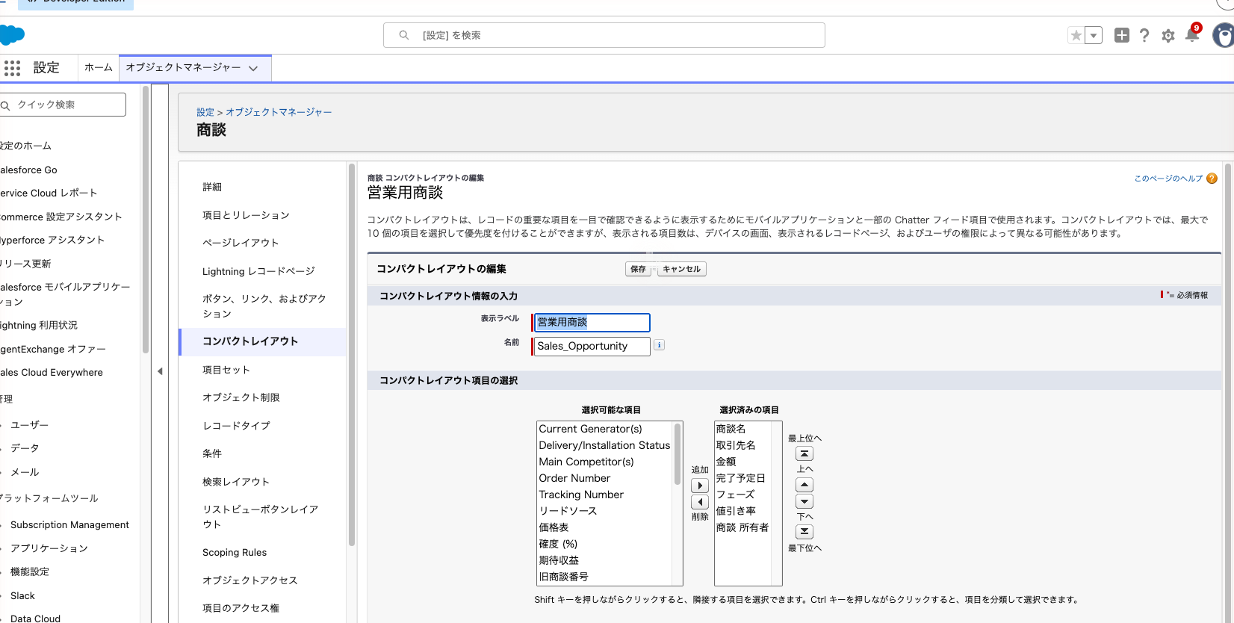Follow the 設定 breadcrumb link
This screenshot has width=1234, height=623.
[x=205, y=112]
